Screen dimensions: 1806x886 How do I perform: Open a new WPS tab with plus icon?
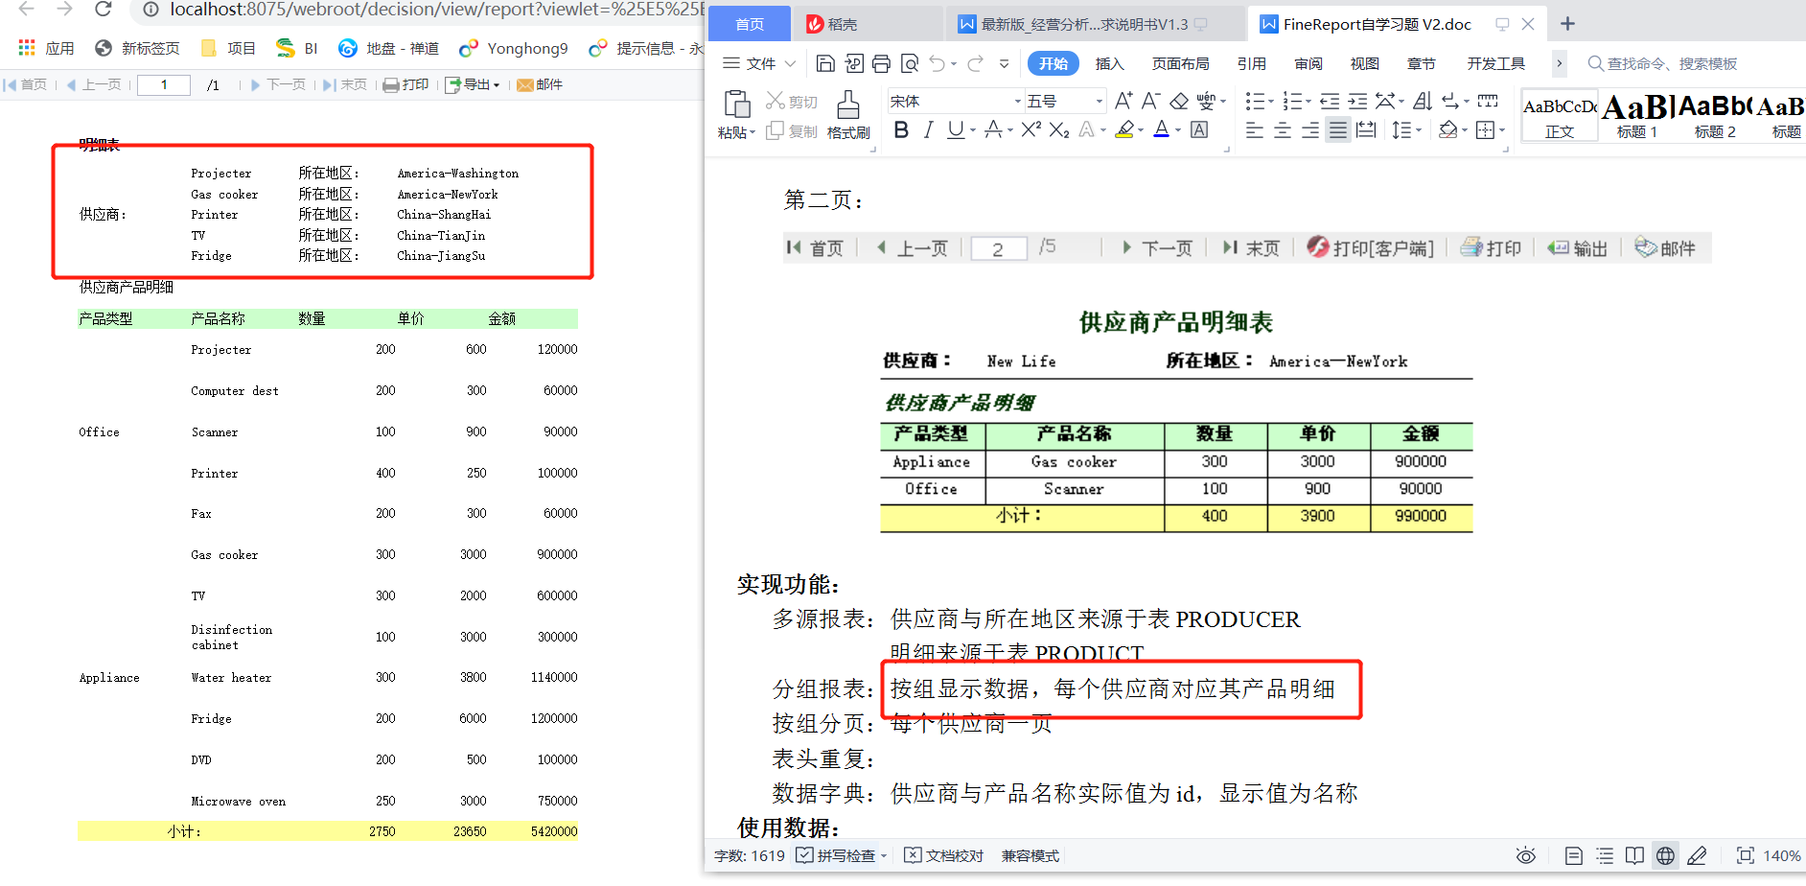[1567, 24]
